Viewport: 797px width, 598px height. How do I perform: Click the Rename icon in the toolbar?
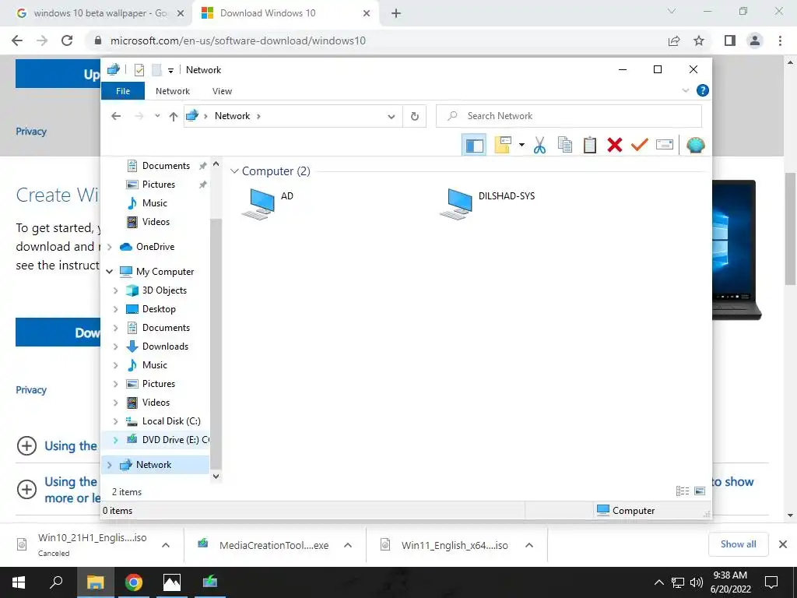(665, 145)
